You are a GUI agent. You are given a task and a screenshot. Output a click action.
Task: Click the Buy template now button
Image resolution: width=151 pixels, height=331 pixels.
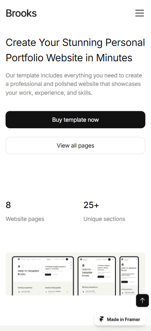pyautogui.click(x=76, y=120)
